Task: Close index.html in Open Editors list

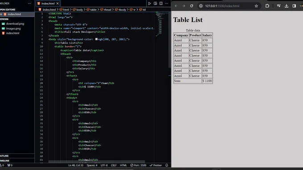Action: coord(1,14)
